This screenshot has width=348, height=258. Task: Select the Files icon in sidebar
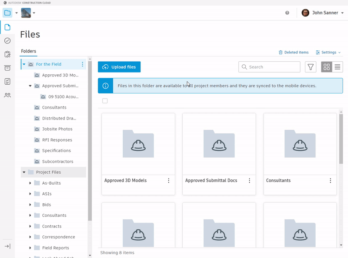pos(7,27)
